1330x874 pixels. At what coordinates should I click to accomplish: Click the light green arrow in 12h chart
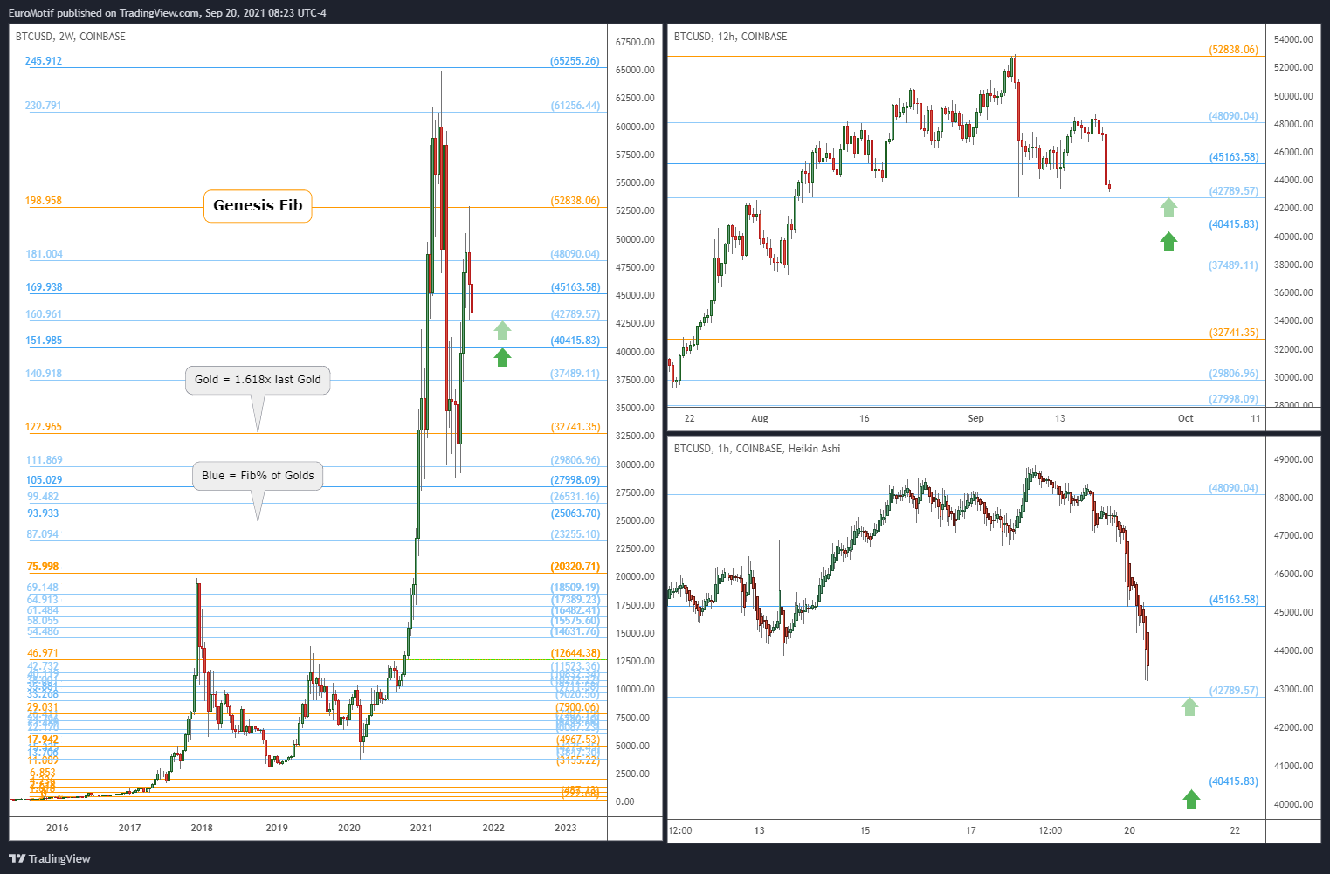(1168, 207)
